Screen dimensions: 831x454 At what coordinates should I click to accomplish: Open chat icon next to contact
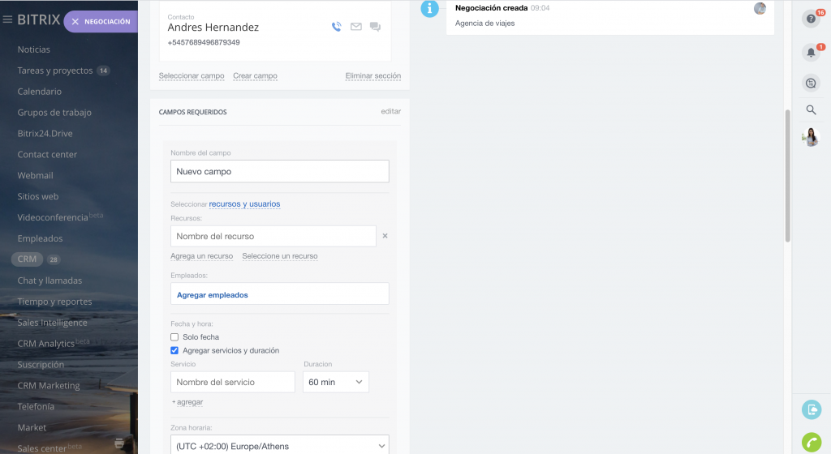click(375, 27)
